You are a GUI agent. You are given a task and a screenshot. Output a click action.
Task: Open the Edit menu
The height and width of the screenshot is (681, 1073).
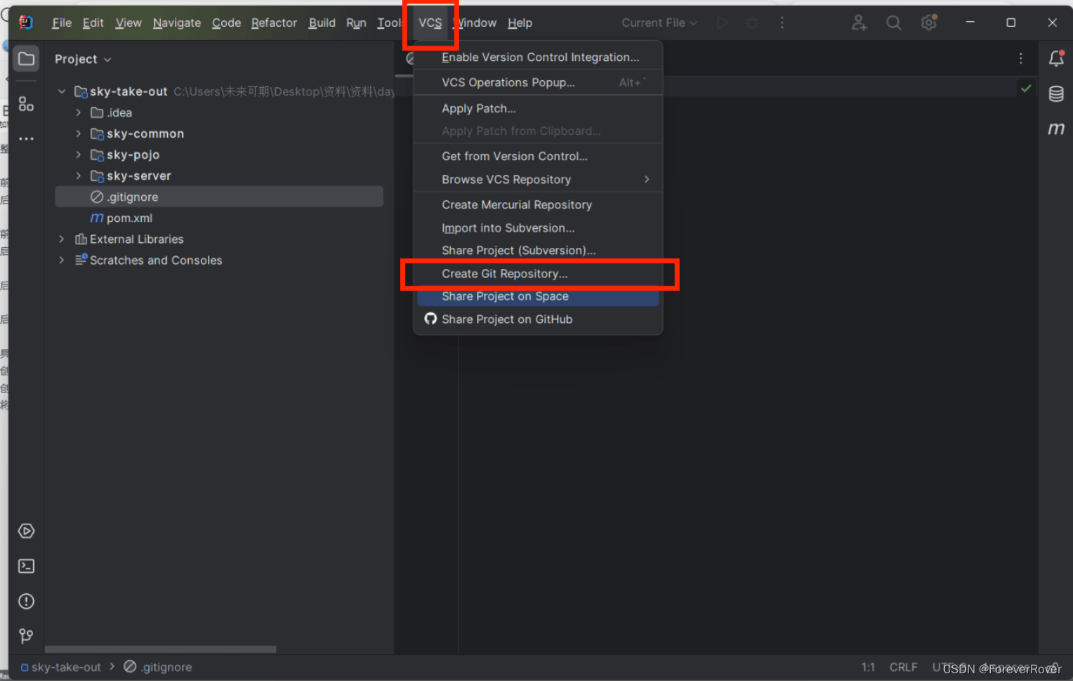tap(93, 22)
